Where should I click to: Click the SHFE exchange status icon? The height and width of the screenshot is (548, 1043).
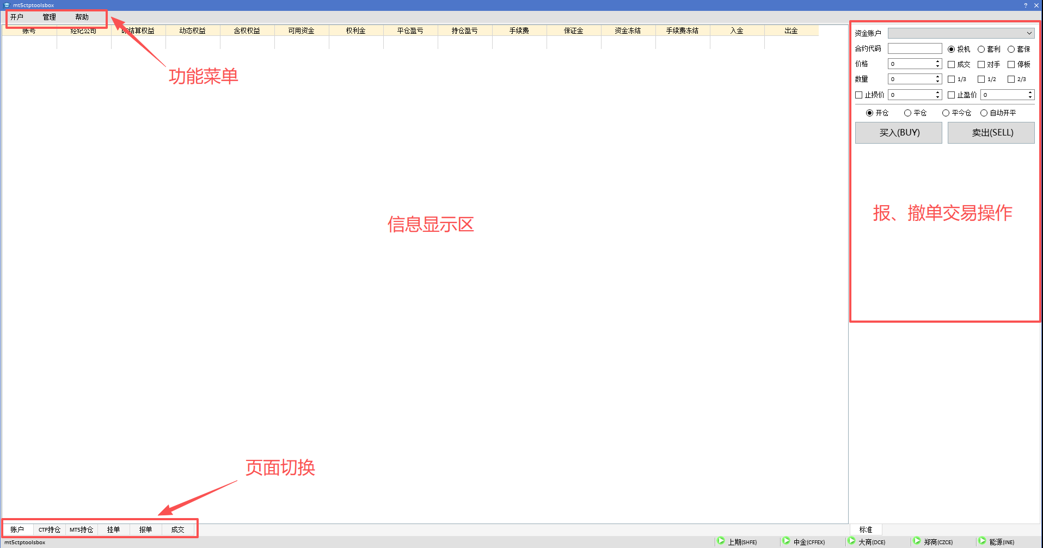click(721, 541)
